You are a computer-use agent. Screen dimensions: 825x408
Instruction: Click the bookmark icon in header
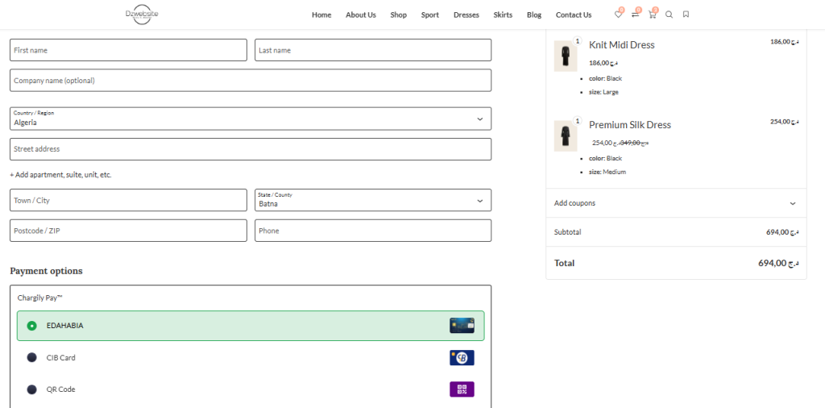click(686, 15)
